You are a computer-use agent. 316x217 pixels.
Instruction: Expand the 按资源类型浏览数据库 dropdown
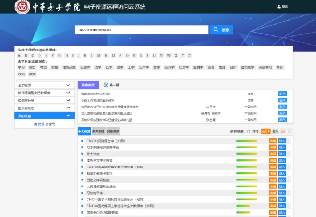click(44, 93)
